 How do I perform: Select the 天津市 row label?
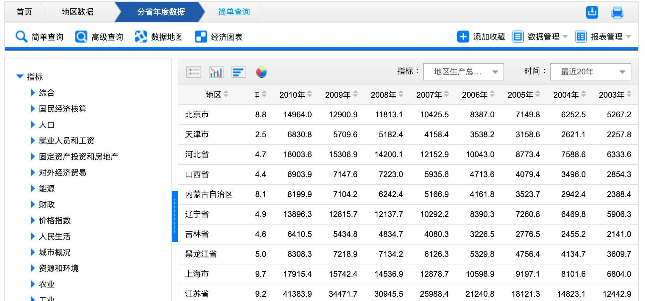197,135
